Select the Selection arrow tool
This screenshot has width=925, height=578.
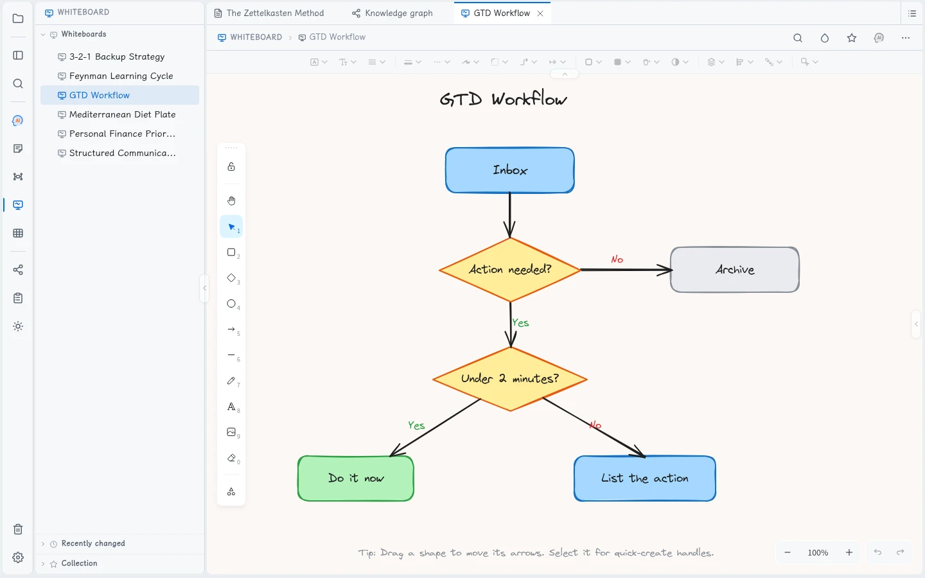tap(231, 227)
